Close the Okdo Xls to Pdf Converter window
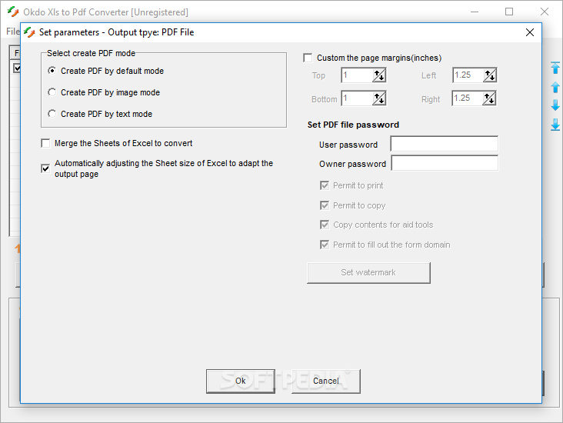Image resolution: width=563 pixels, height=423 pixels. click(x=545, y=12)
